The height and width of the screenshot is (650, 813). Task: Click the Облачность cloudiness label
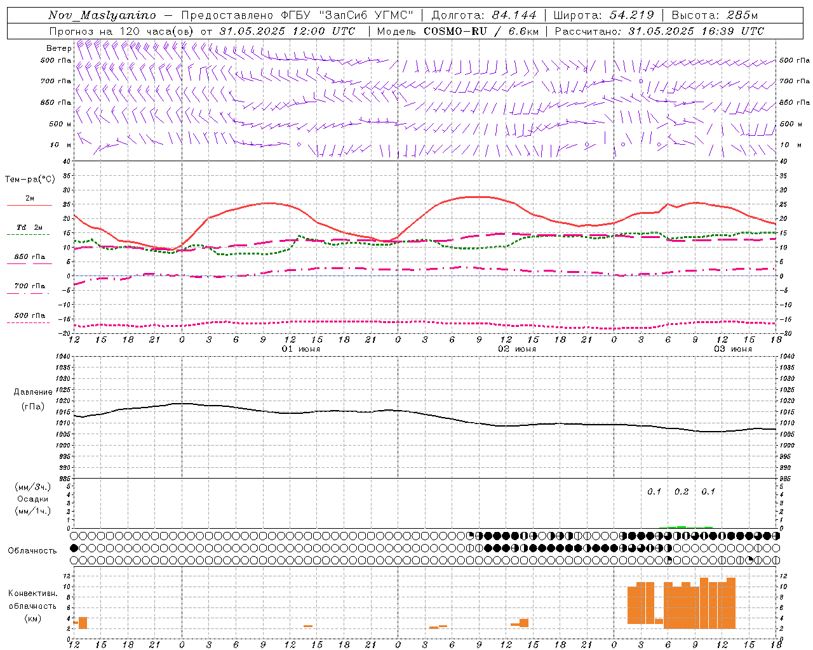tap(32, 551)
